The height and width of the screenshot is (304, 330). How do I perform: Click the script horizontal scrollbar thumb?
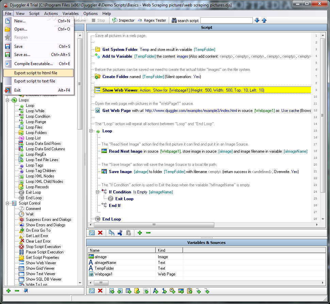pos(154,225)
